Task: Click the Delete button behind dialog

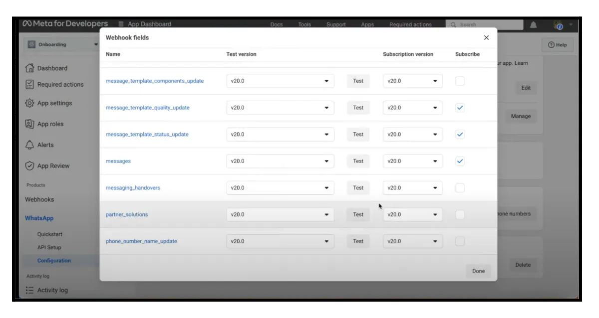Action: 523,265
